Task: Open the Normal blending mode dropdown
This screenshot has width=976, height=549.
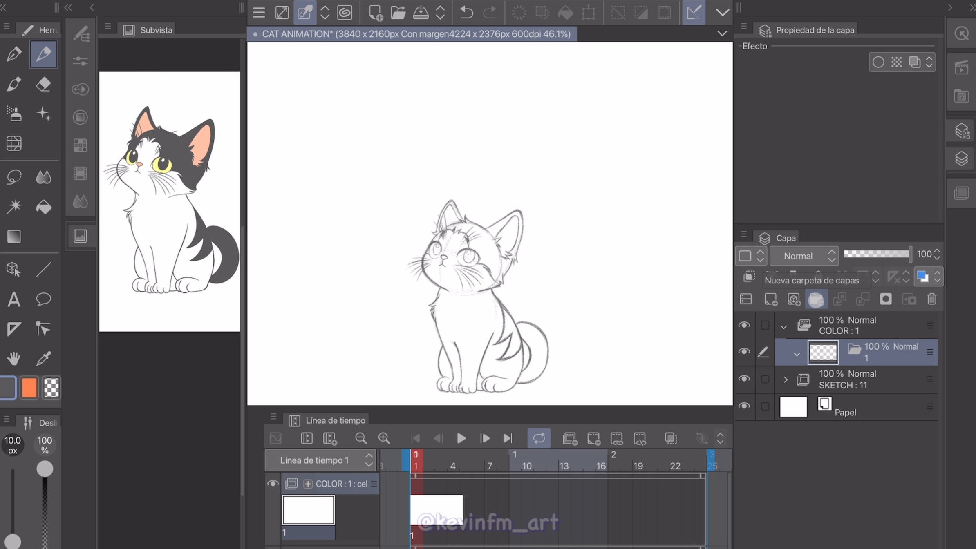Action: (x=804, y=256)
